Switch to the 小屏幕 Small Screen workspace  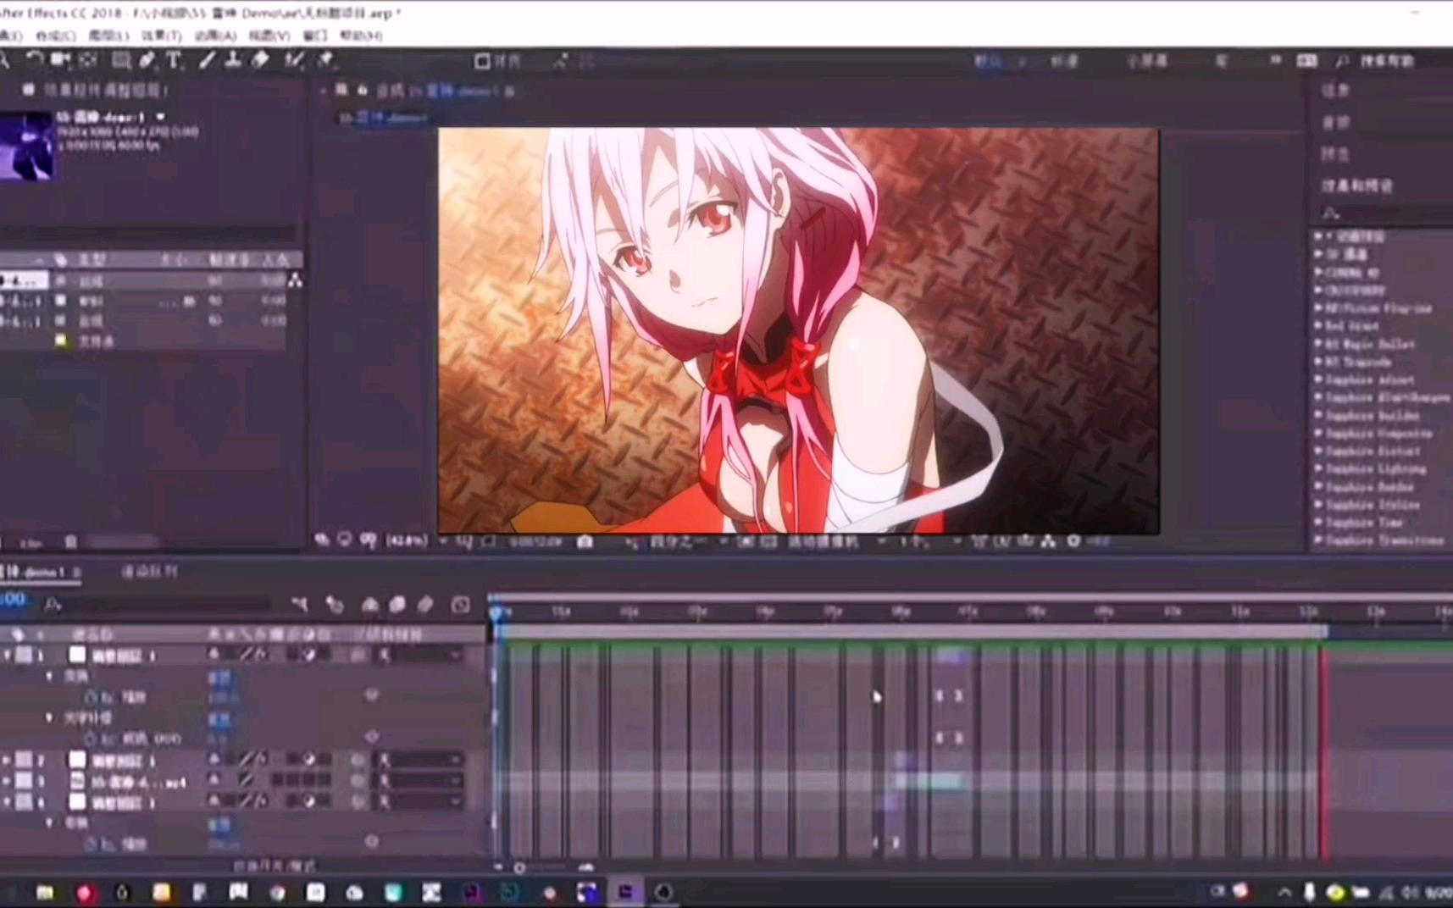pyautogui.click(x=1147, y=61)
